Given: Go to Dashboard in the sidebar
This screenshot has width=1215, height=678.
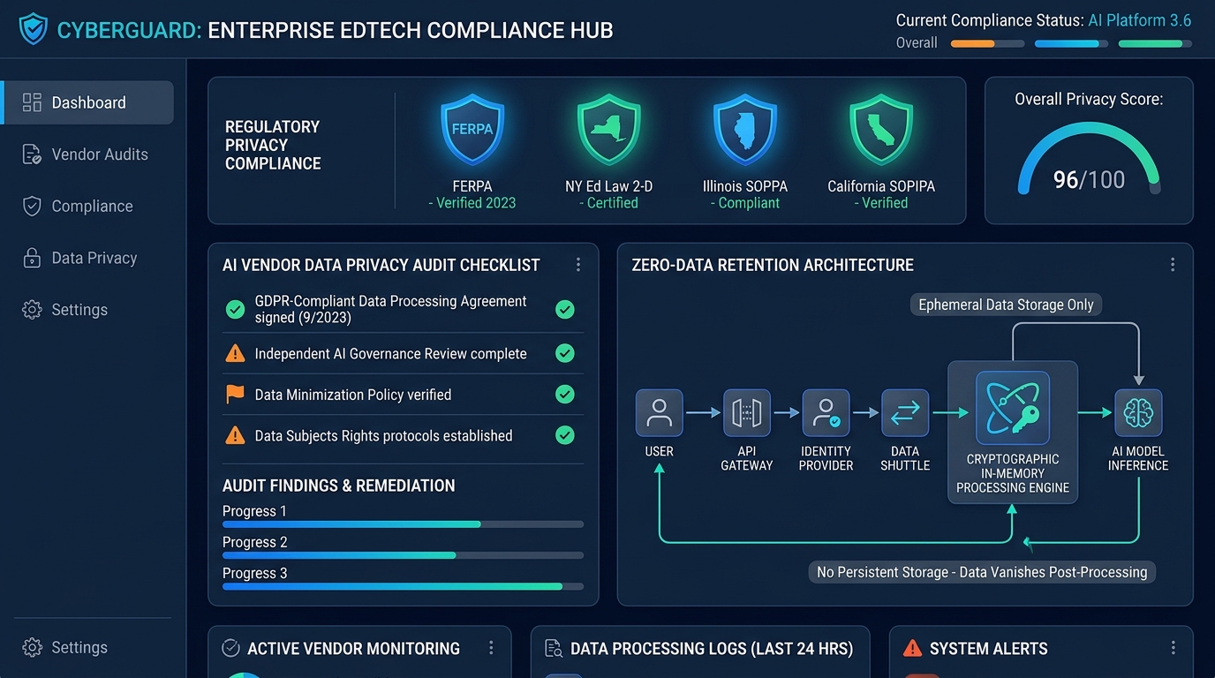Looking at the screenshot, I should 87,102.
